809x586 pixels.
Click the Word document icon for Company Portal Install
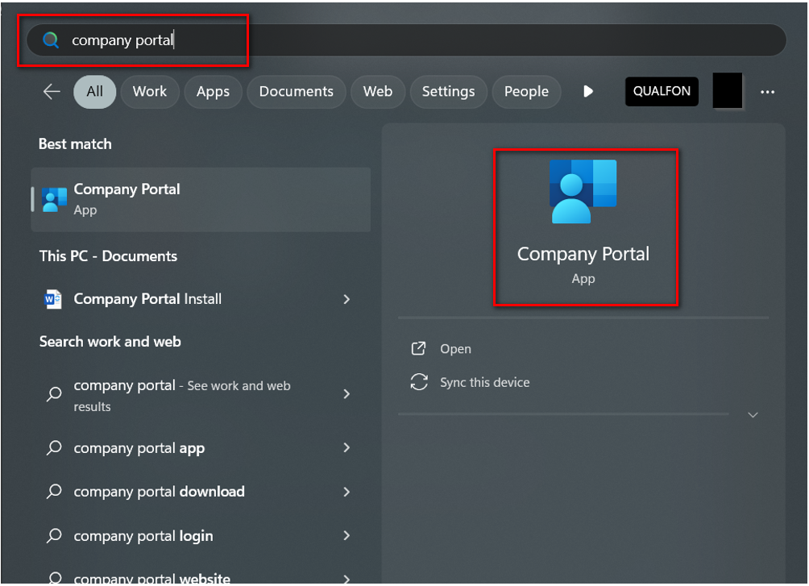point(53,299)
